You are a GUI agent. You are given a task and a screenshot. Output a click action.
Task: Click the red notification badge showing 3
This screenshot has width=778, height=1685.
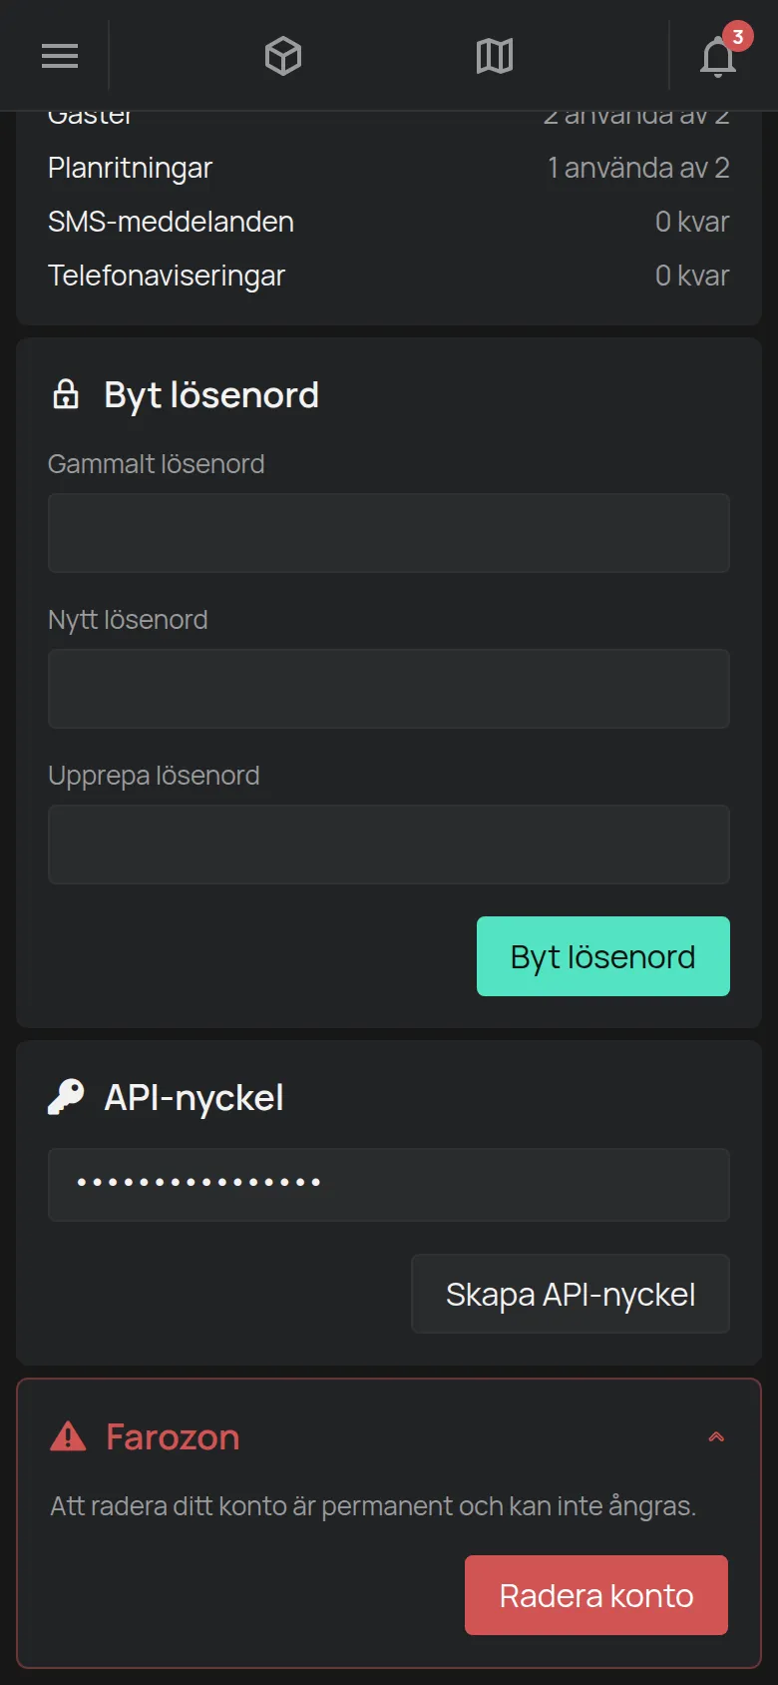[x=737, y=37]
